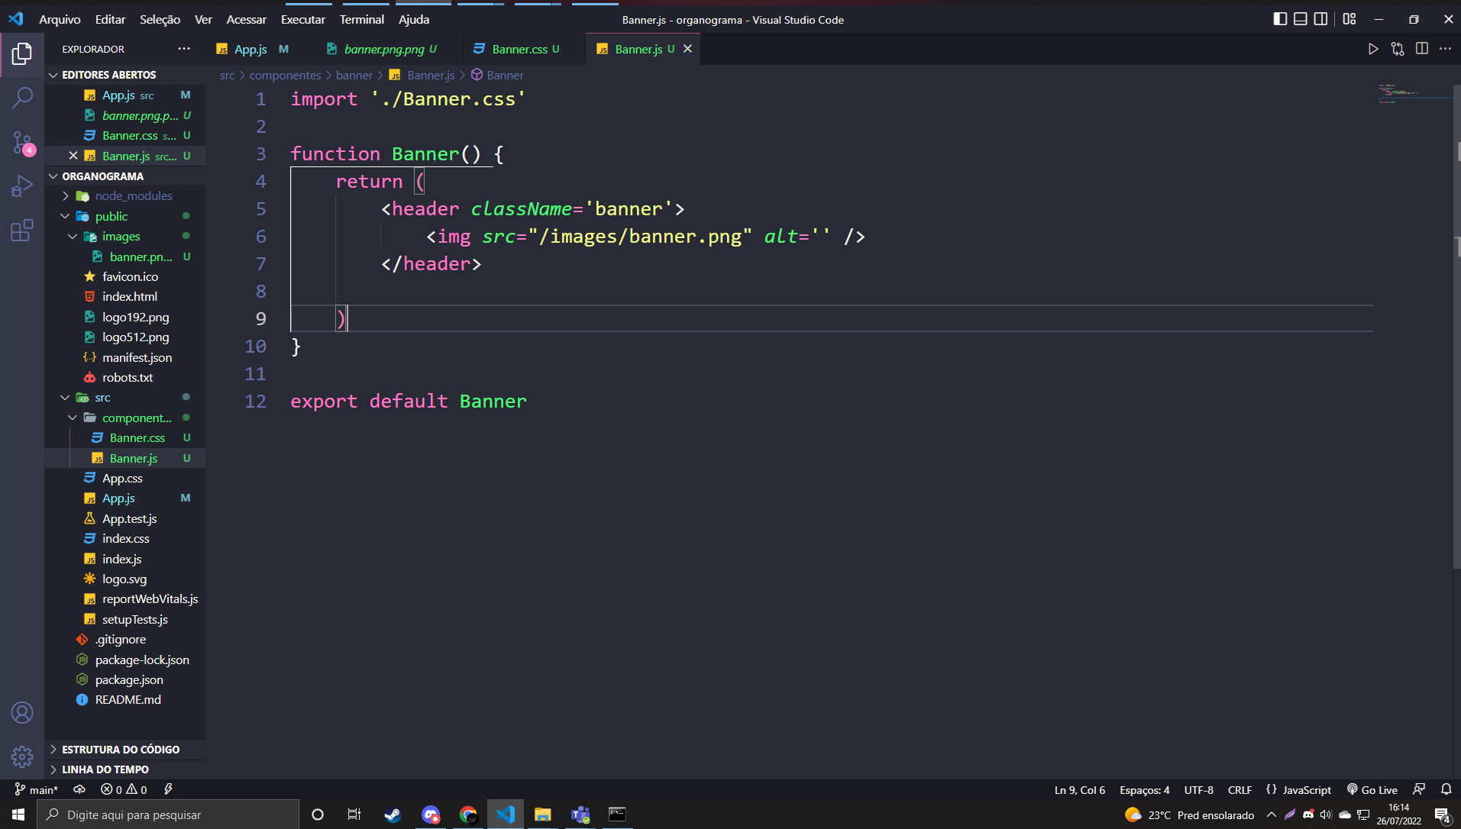Split the editor to the right
Image resolution: width=1461 pixels, height=829 pixels.
click(1422, 49)
